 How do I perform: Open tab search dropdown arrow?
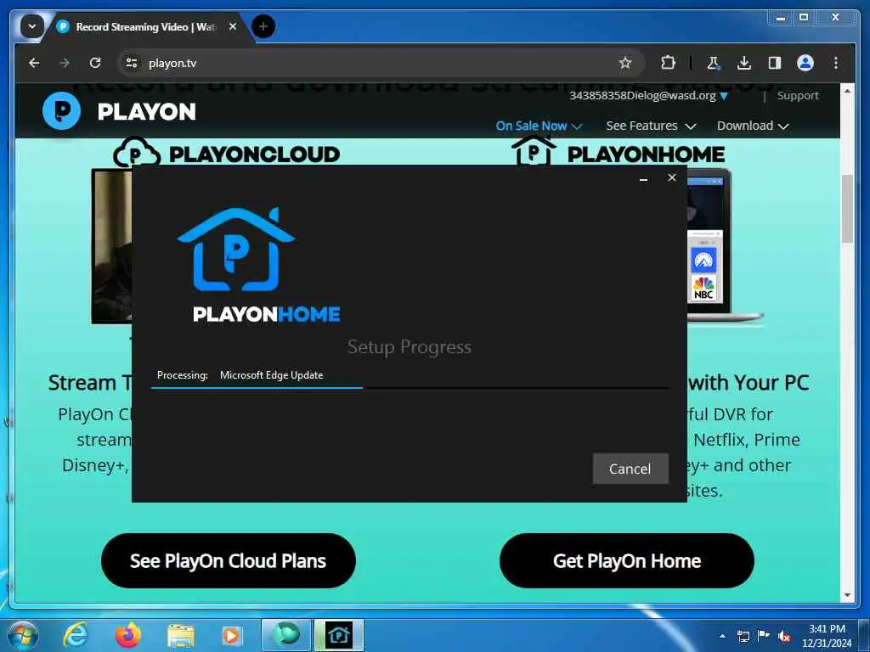tap(32, 26)
